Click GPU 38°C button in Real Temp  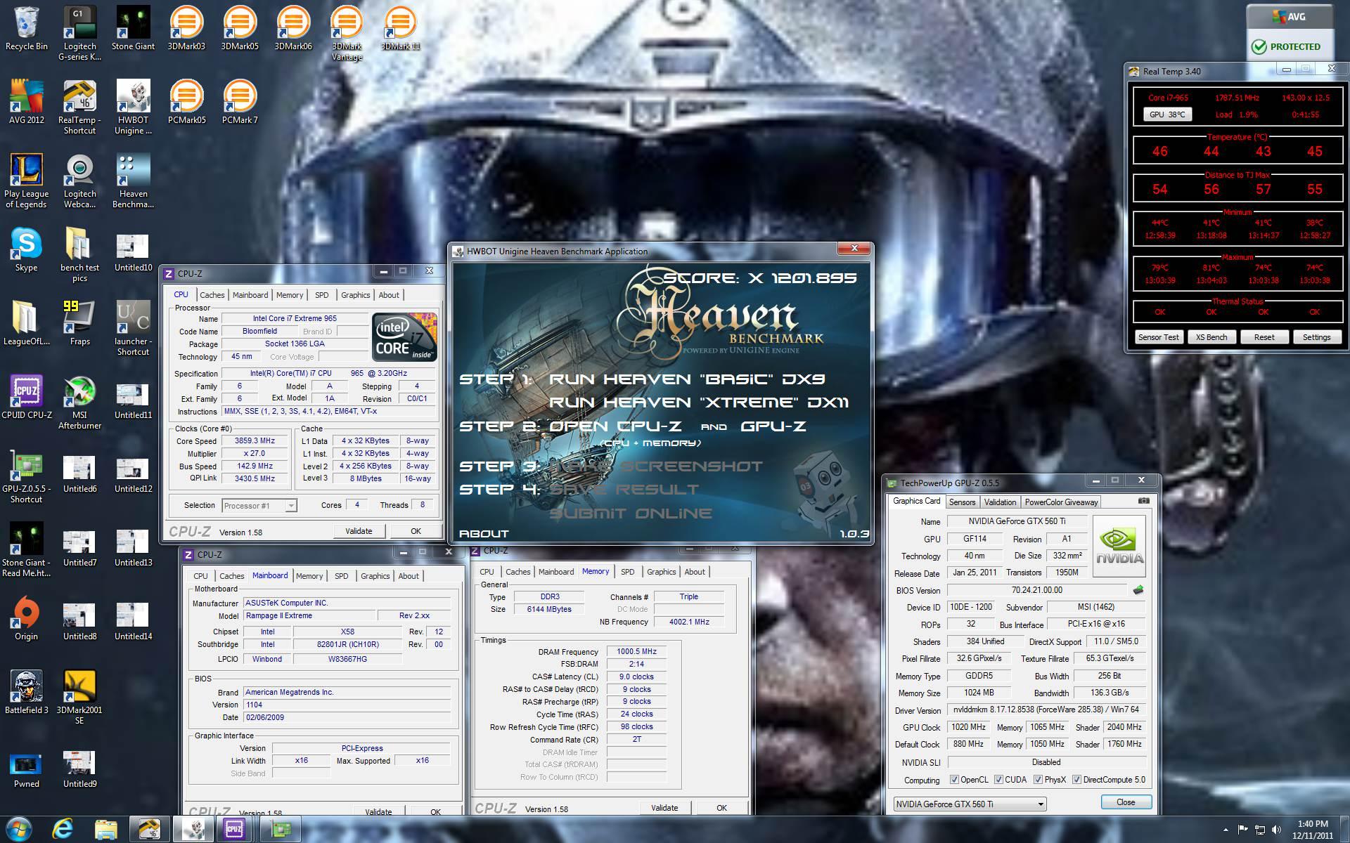click(x=1166, y=115)
